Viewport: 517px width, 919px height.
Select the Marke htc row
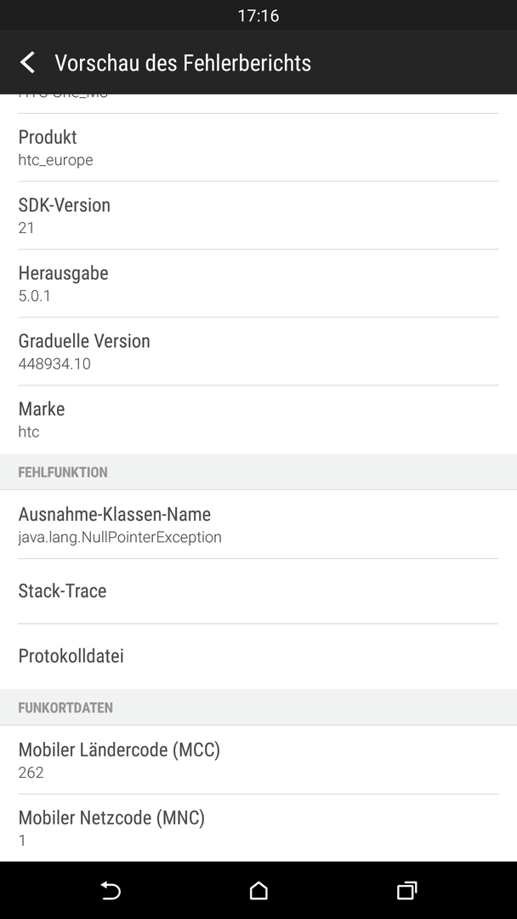click(x=258, y=420)
